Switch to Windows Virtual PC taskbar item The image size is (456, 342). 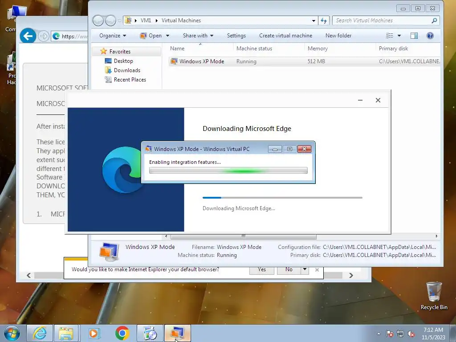pyautogui.click(x=178, y=333)
